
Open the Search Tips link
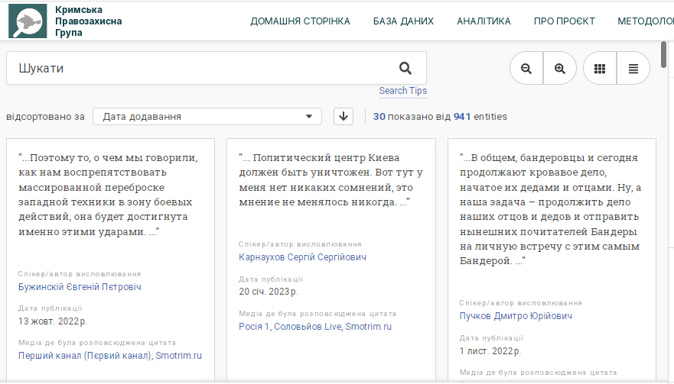[402, 91]
